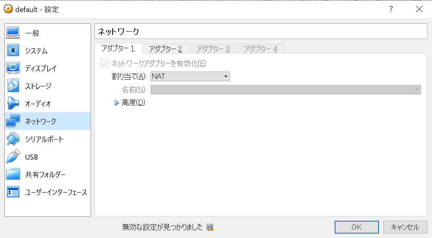Screen dimensions: 432x238
Task: Open the シリアルポート connector icon
Action: tap(13, 139)
